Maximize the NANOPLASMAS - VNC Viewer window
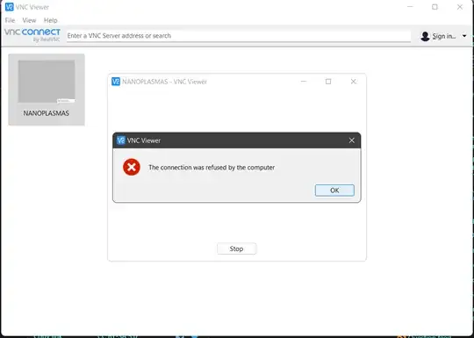This screenshot has height=338, width=474. click(x=328, y=82)
